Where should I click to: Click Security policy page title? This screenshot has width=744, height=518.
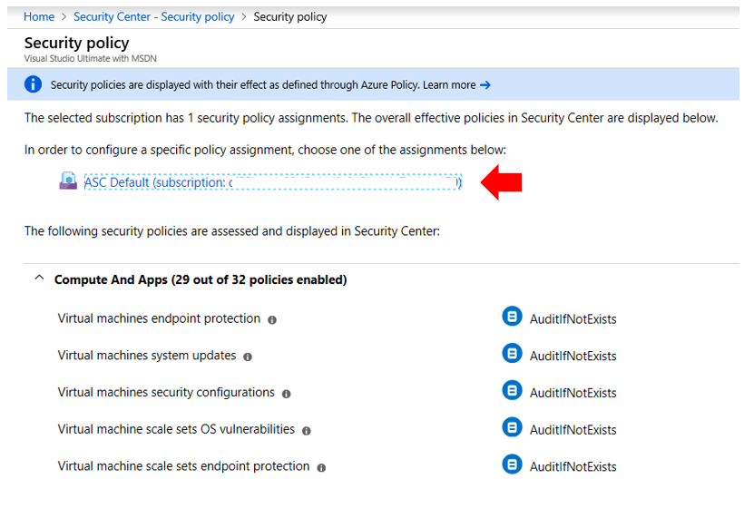pos(76,44)
